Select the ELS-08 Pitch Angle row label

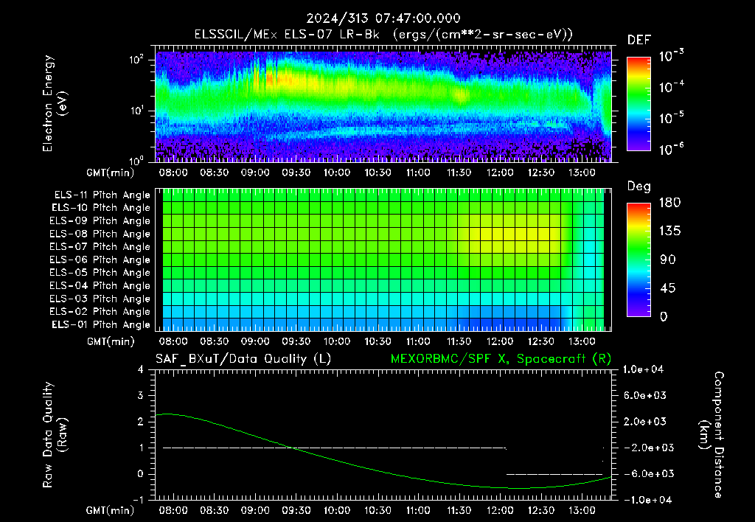pyautogui.click(x=100, y=234)
